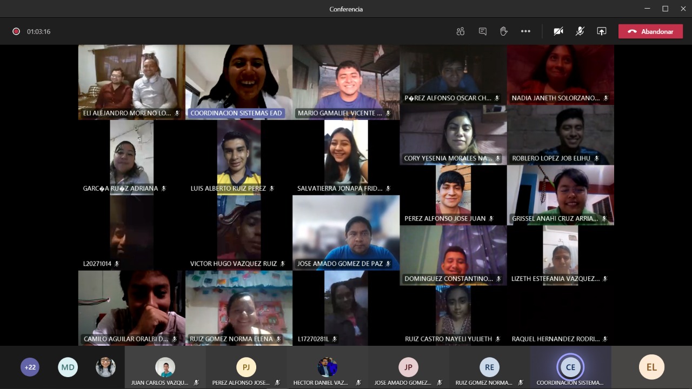The image size is (692, 389).
Task: Select Lizeth Estefania Vazquez video tile
Action: (561, 255)
